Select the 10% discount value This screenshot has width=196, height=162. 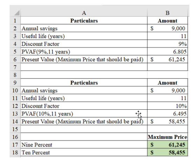[x=168, y=106]
